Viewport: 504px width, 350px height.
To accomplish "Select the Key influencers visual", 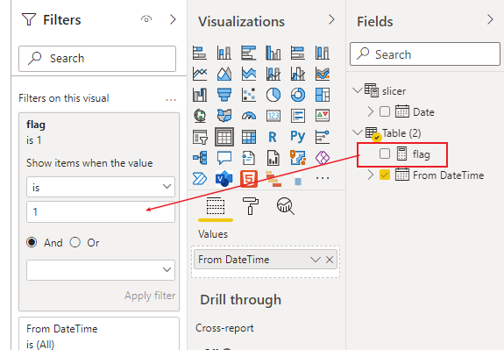I will pos(323,137).
